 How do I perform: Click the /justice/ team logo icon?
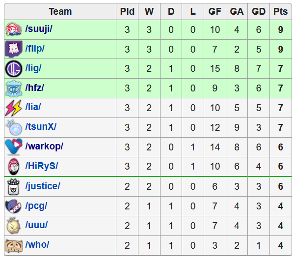(x=13, y=186)
